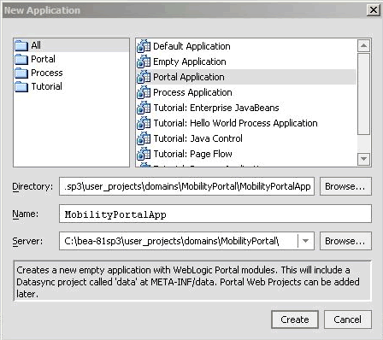Click the Tutorial category folder icon
Image resolution: width=383 pixels, height=340 pixels.
21,86
